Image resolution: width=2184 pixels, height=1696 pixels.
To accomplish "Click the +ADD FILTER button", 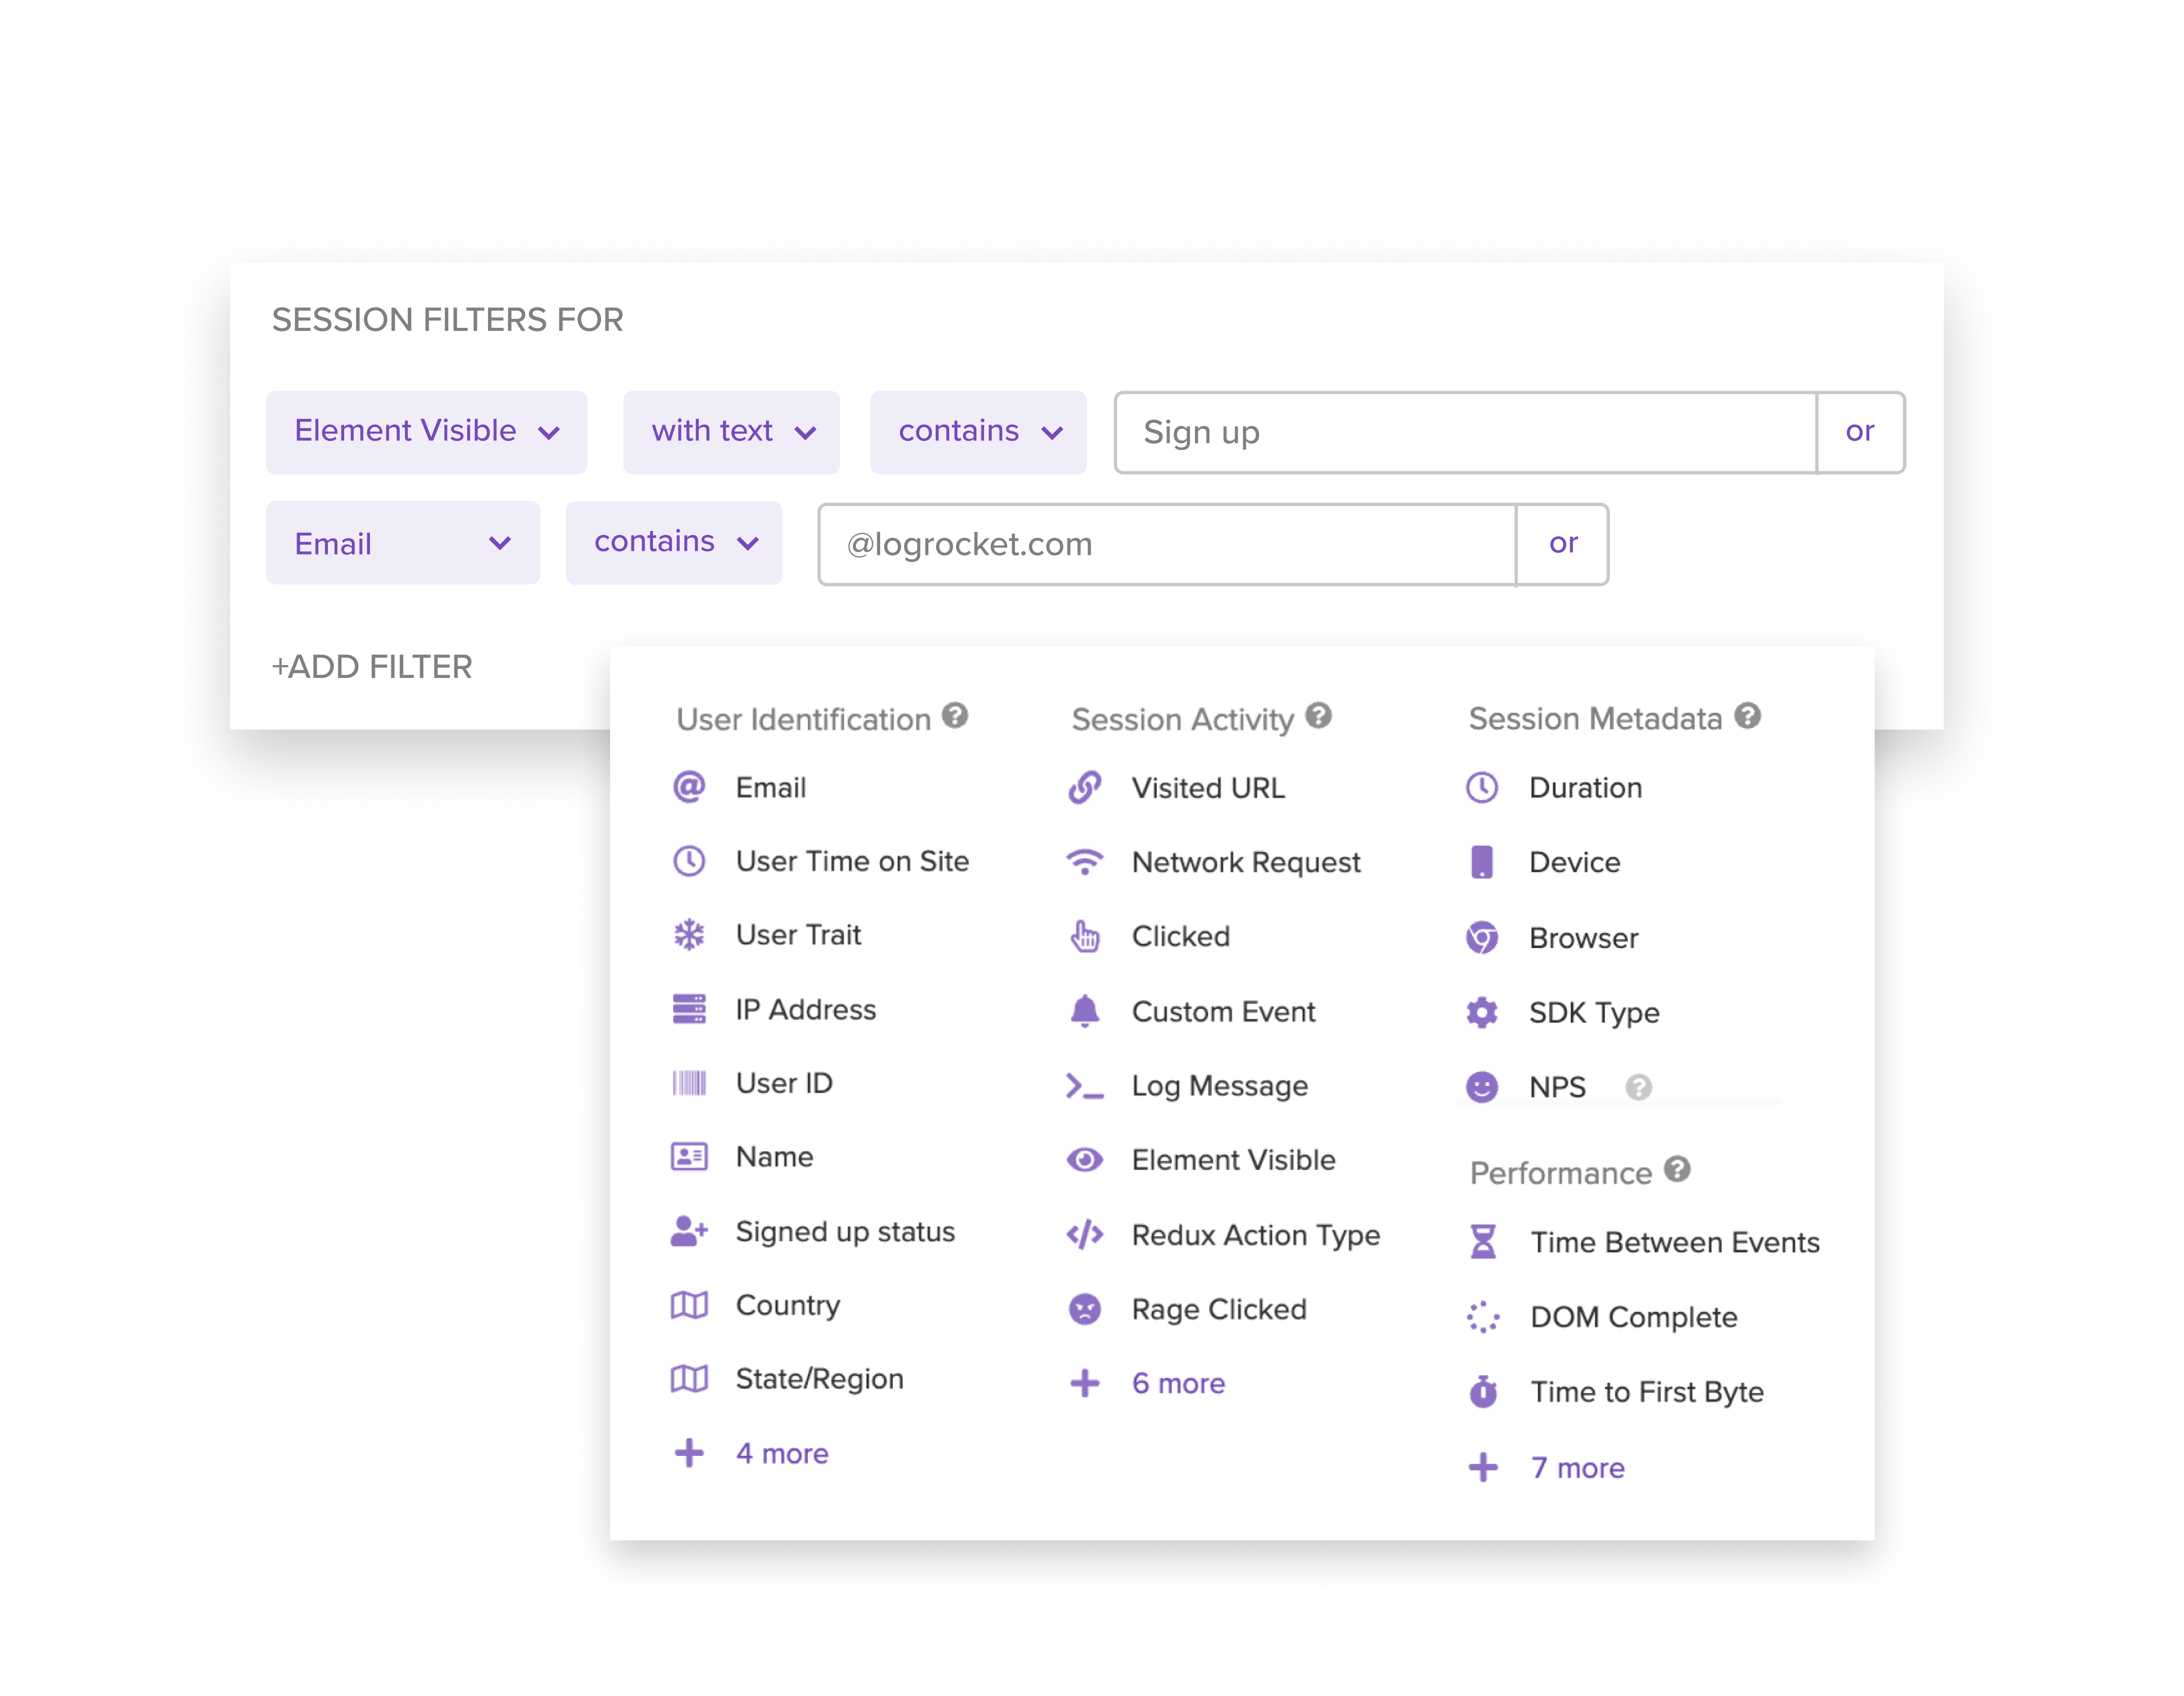I will [372, 667].
